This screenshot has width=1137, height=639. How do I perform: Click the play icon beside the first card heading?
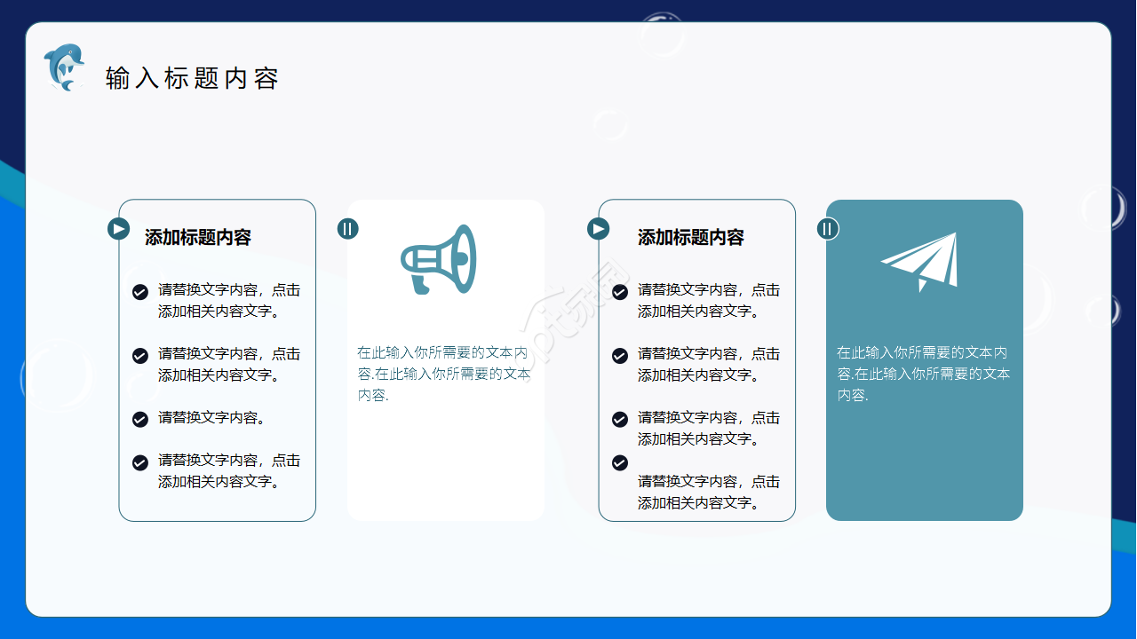point(117,228)
